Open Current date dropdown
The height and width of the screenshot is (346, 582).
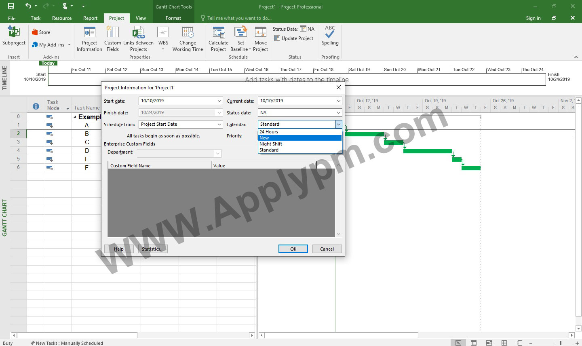[338, 101]
